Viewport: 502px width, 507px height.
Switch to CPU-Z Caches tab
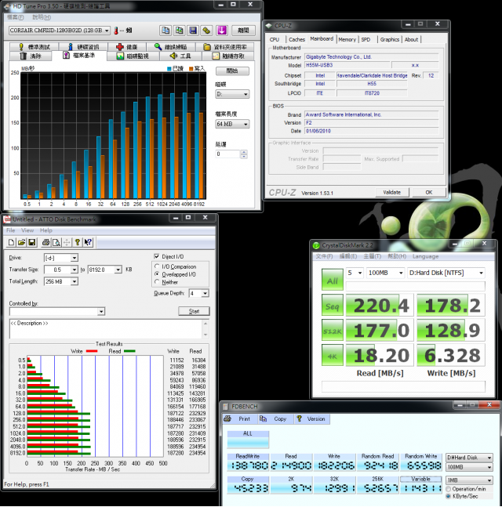pos(296,39)
